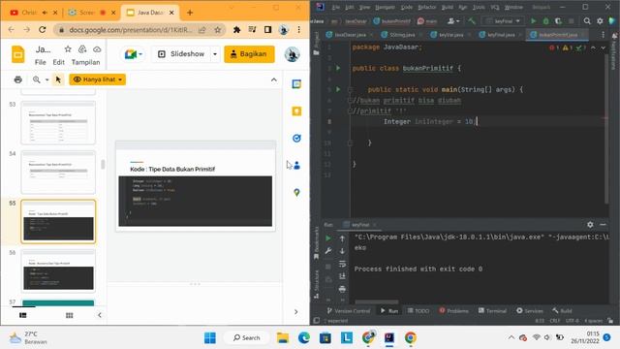Switch to grid view in Slides filmstrip
Screen dimensions: 620x349
69,315
